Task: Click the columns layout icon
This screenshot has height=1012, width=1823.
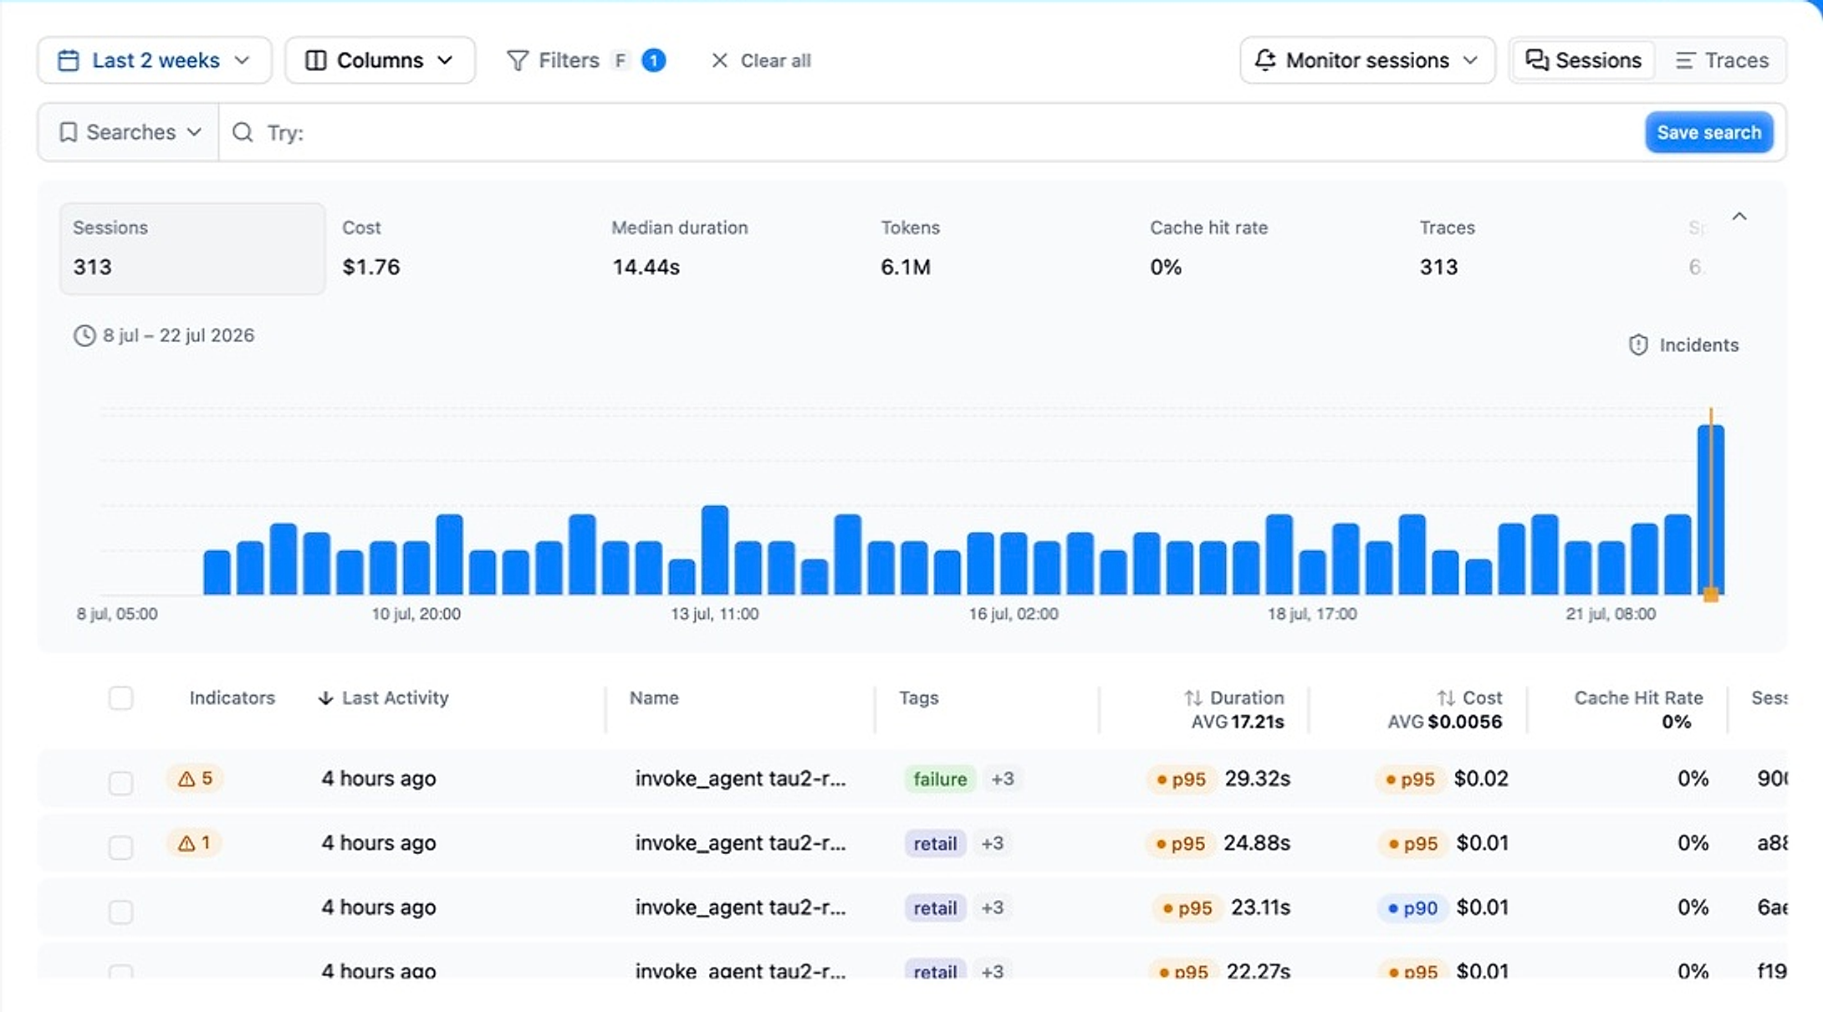Action: (316, 60)
